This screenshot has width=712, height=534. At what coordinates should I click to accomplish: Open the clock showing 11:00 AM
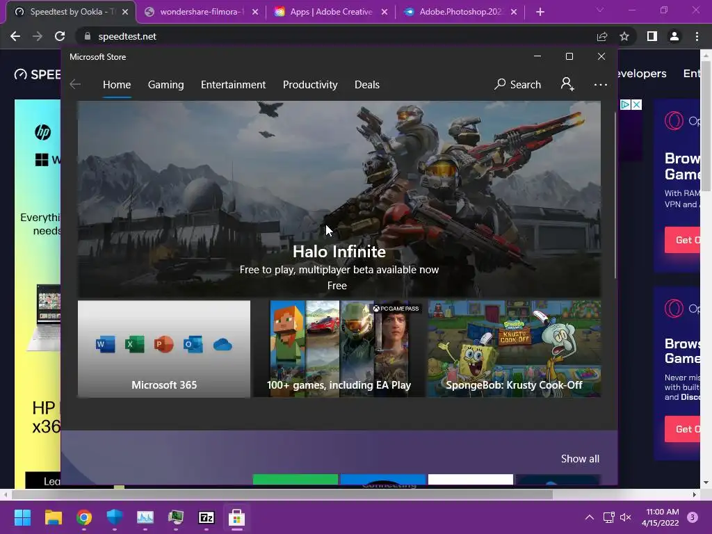pyautogui.click(x=661, y=517)
